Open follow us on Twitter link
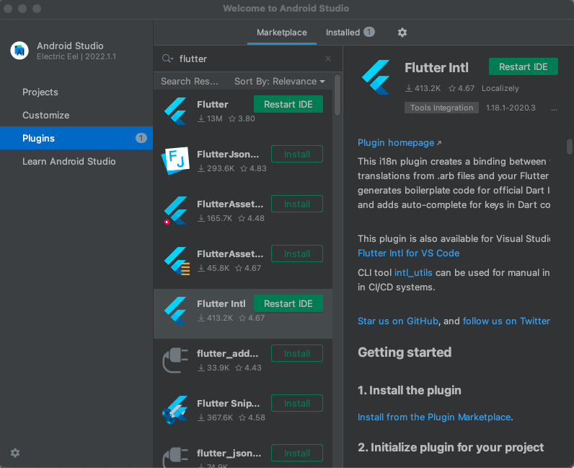Screen dimensions: 574x468 [506, 321]
